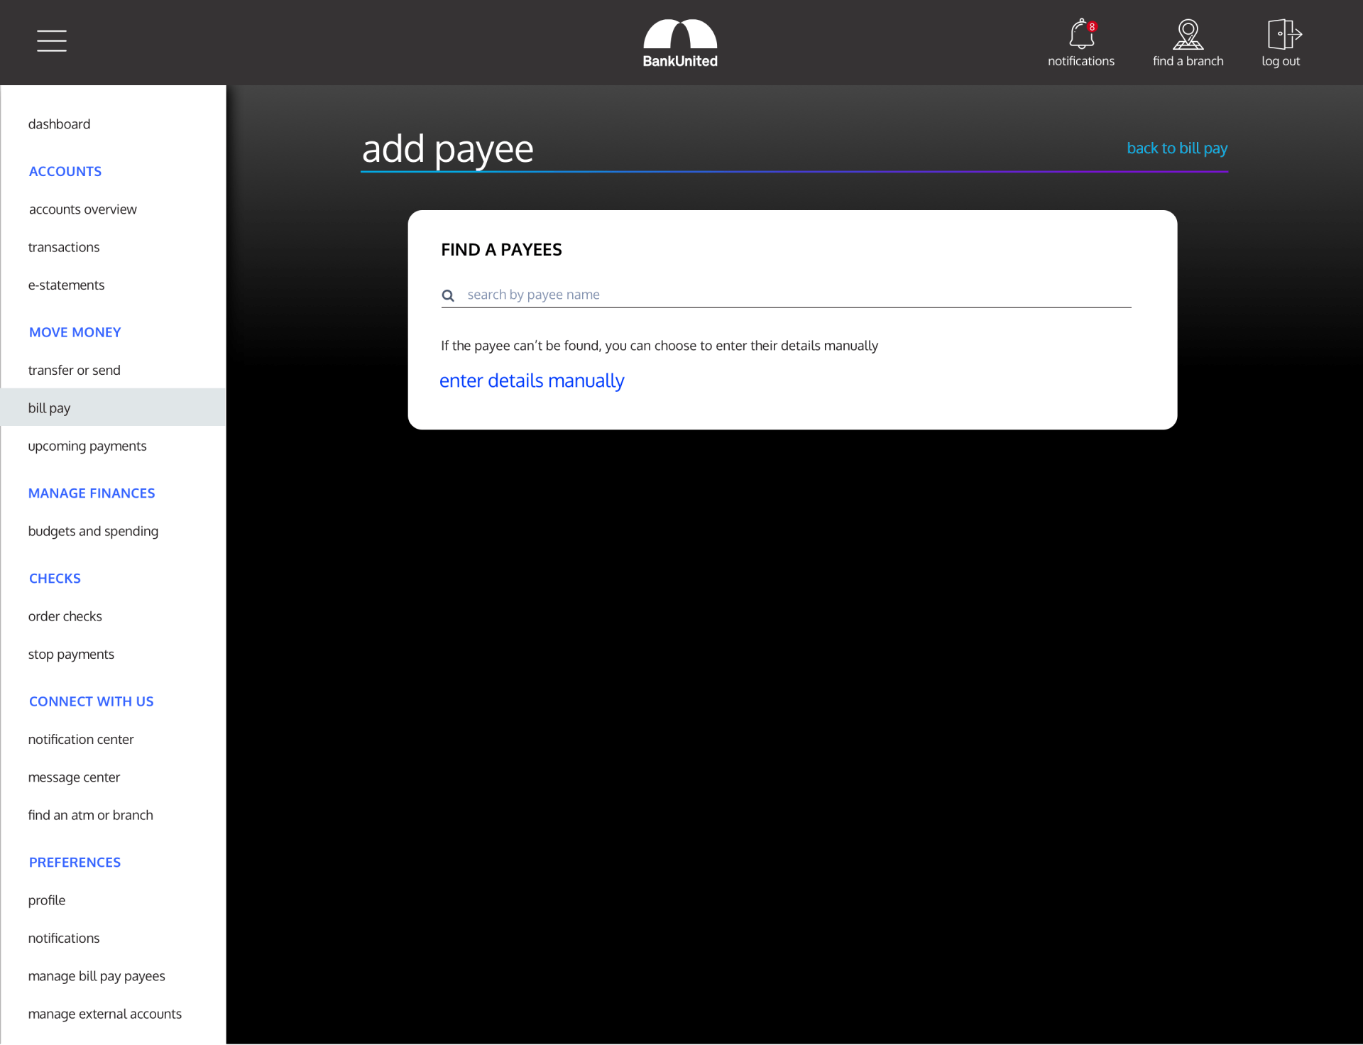Open the hamburger menu icon
This screenshot has height=1045, width=1363.
(x=52, y=40)
